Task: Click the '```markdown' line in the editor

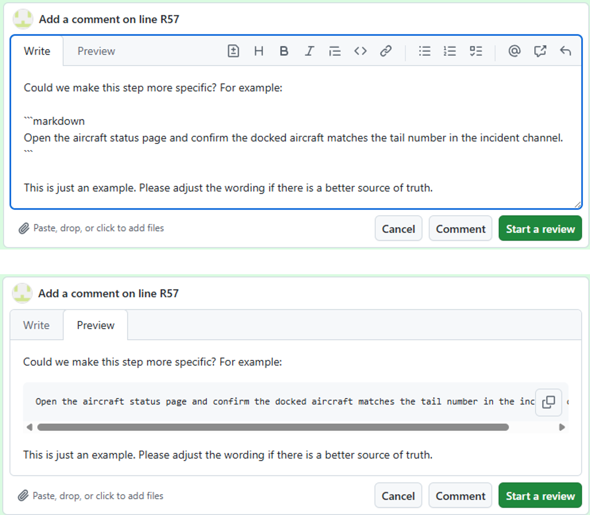Action: [54, 121]
